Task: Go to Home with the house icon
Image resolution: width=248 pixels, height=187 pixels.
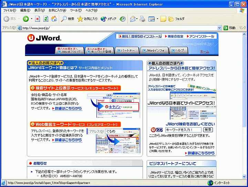Action: click(x=54, y=19)
